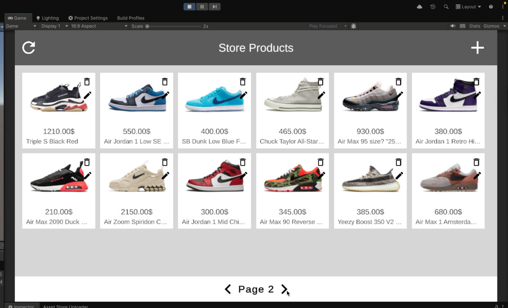Delete the Air Max 90 Reverse product
This screenshot has height=308, width=508.
320,162
